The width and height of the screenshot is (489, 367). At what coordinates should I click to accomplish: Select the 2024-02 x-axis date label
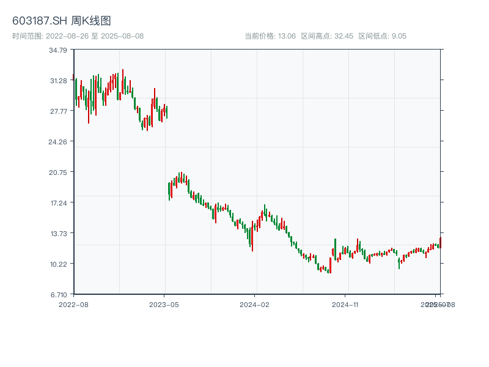coord(255,304)
